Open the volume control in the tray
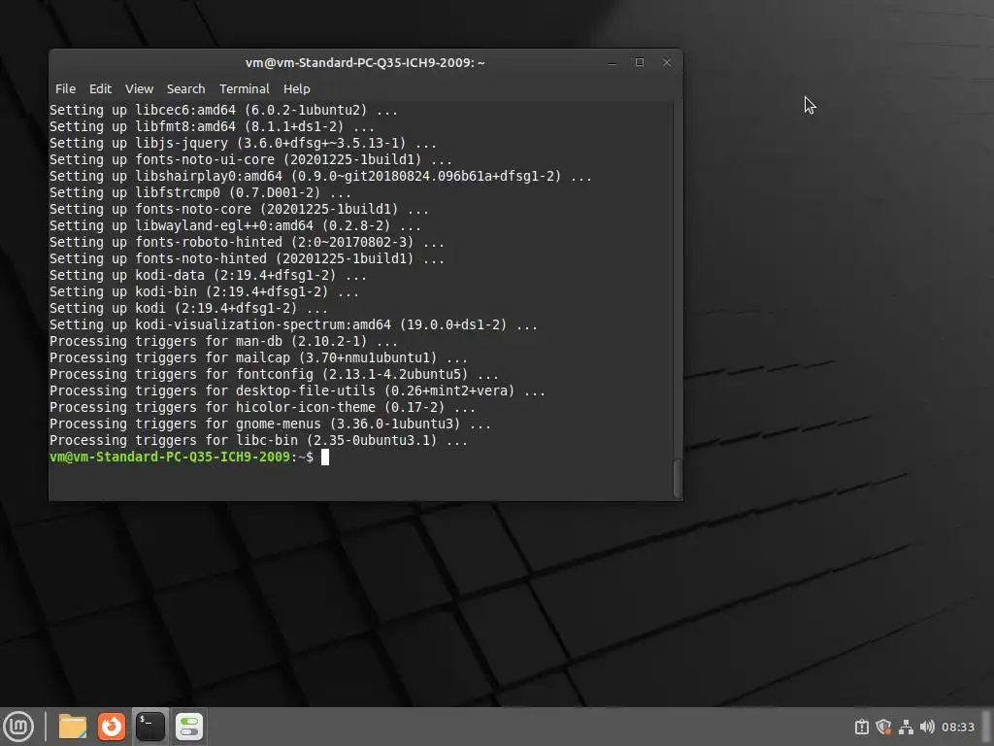 pyautogui.click(x=927, y=727)
